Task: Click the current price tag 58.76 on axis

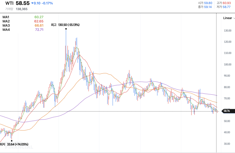Action: click(x=227, y=111)
